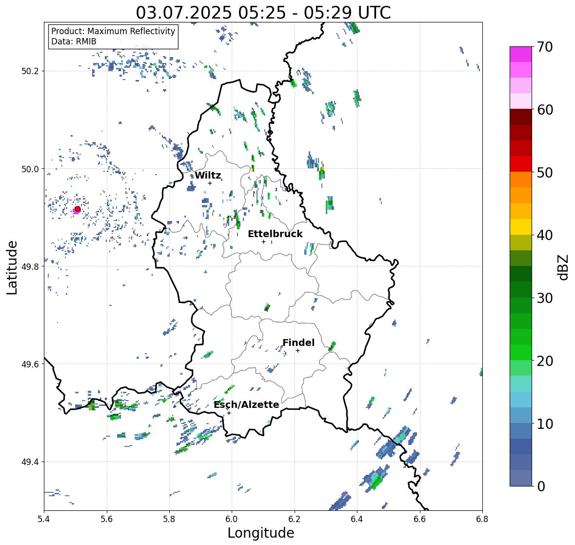The height and width of the screenshot is (545, 575).
Task: Click the plus marker under Findel
Action: (298, 351)
